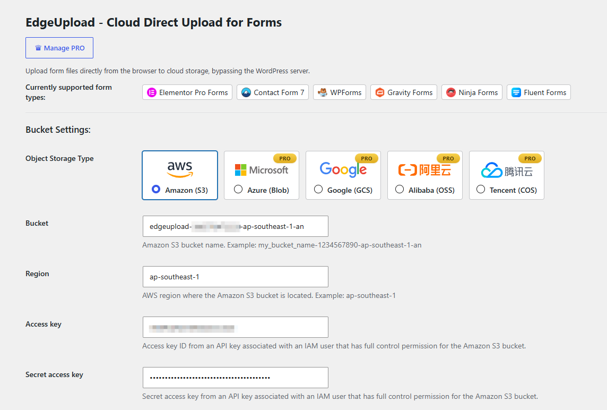The width and height of the screenshot is (607, 410).
Task: Click the upload description sentence
Action: click(168, 71)
